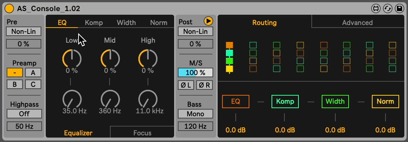Switch to the Norm tab

click(159, 22)
